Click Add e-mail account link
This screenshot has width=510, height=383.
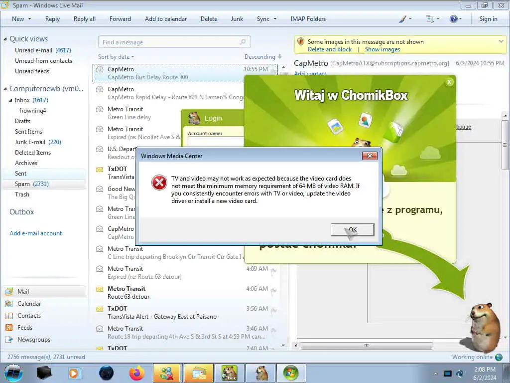tap(35, 233)
